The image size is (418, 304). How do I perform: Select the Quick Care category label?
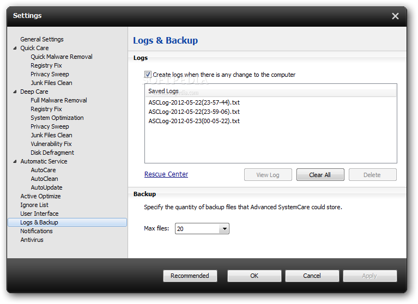[34, 48]
